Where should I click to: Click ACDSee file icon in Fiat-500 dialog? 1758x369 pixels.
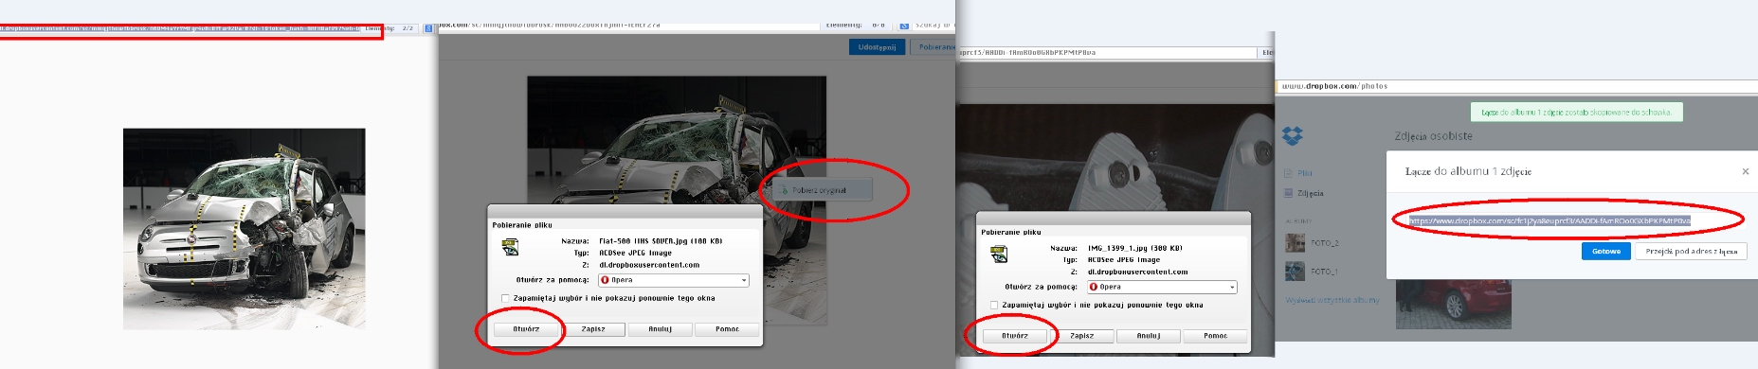511,248
